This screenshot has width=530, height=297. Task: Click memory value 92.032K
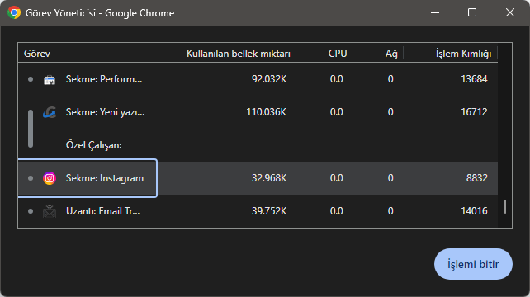[x=269, y=79]
